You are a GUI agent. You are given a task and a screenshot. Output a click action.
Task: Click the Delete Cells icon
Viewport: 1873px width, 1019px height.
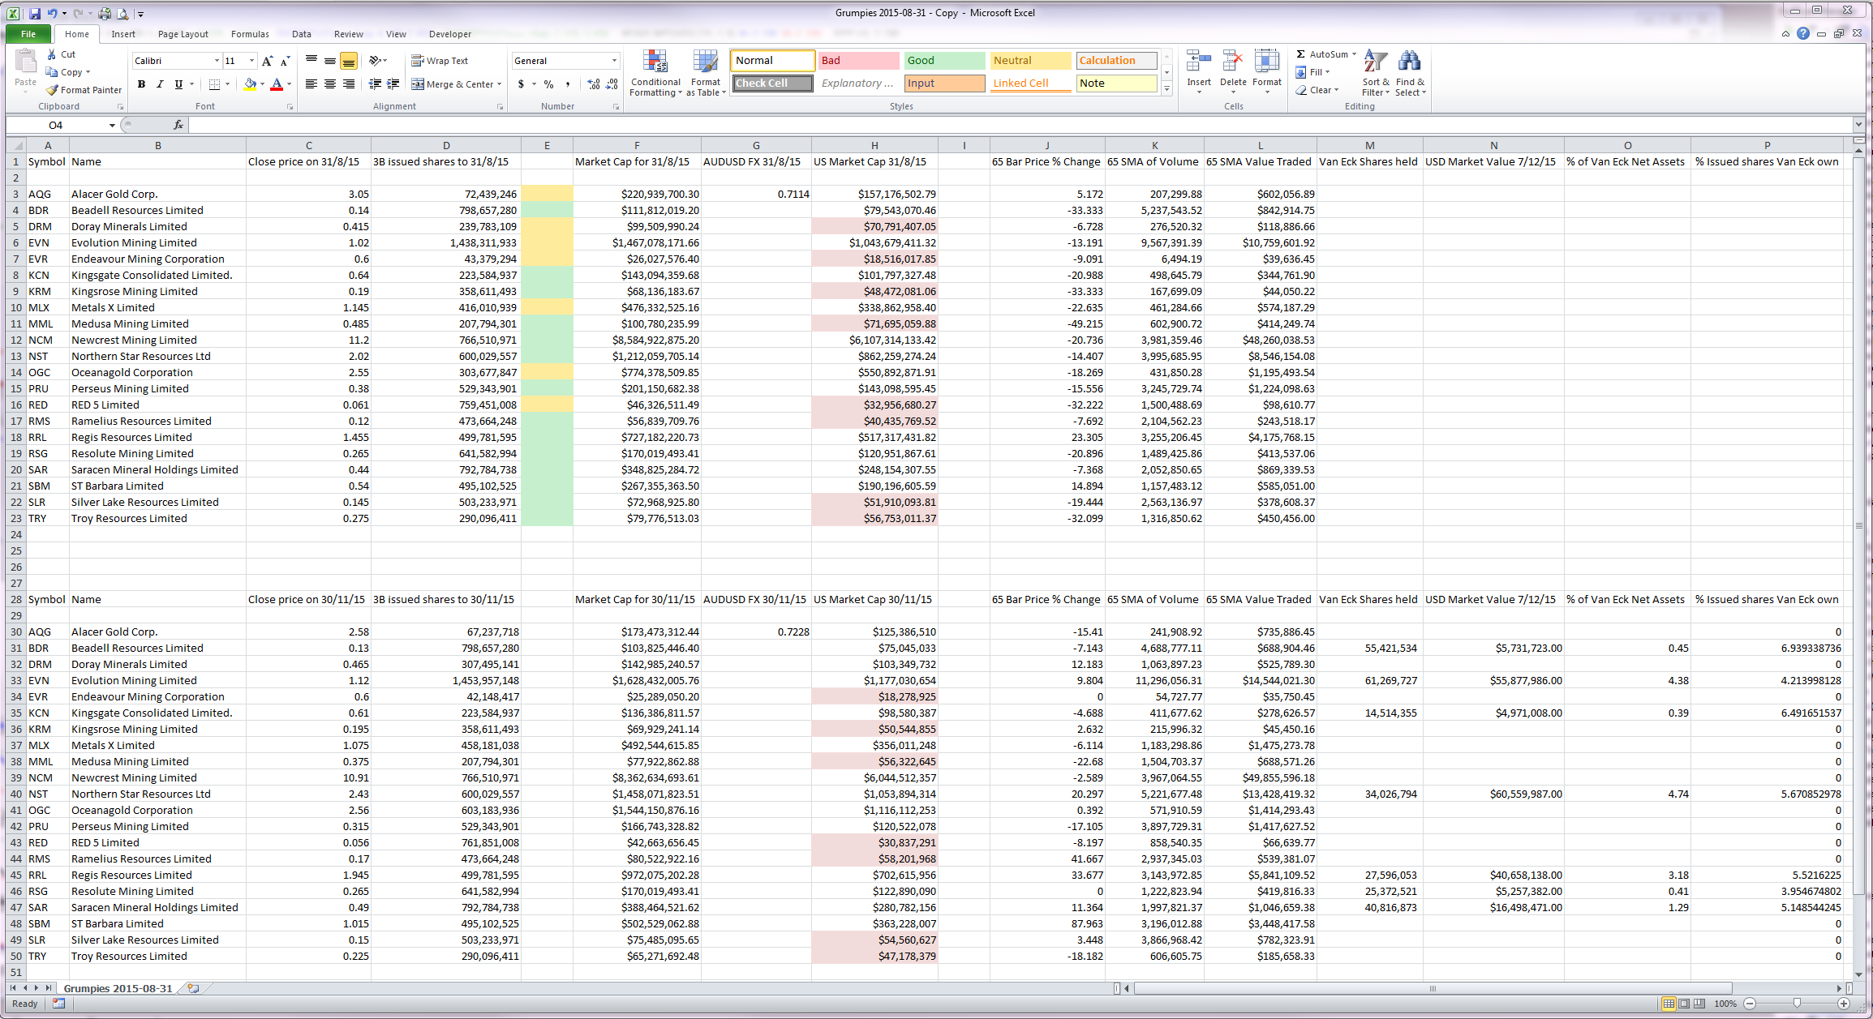(1233, 62)
